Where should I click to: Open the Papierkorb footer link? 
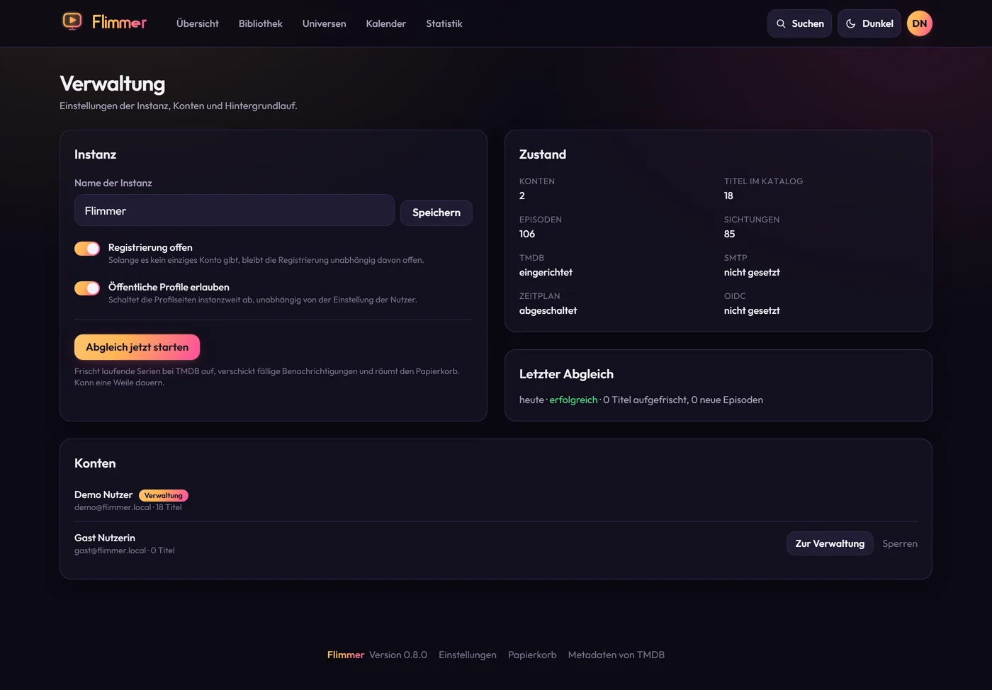pos(532,655)
